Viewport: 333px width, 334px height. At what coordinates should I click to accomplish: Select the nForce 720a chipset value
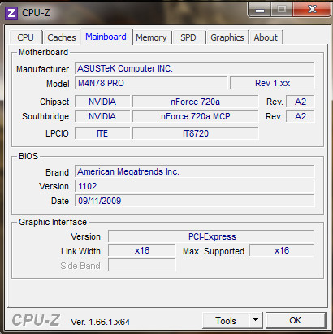tap(196, 102)
